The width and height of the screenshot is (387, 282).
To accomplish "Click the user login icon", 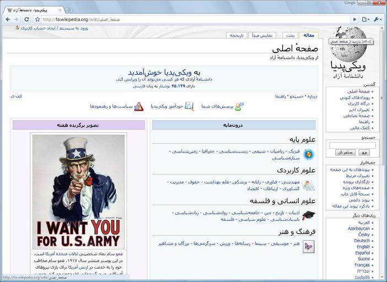I will pyautogui.click(x=17, y=28).
